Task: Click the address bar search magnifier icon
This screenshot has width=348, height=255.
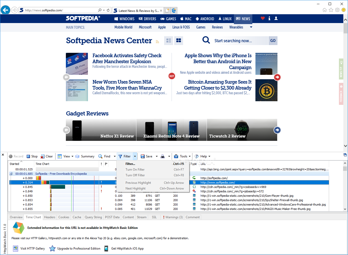Action: coord(100,10)
